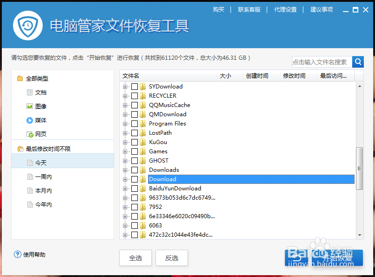The image size is (375, 277).
Task: Click the file list scrollbar thumb
Action: pyautogui.click(x=359, y=169)
